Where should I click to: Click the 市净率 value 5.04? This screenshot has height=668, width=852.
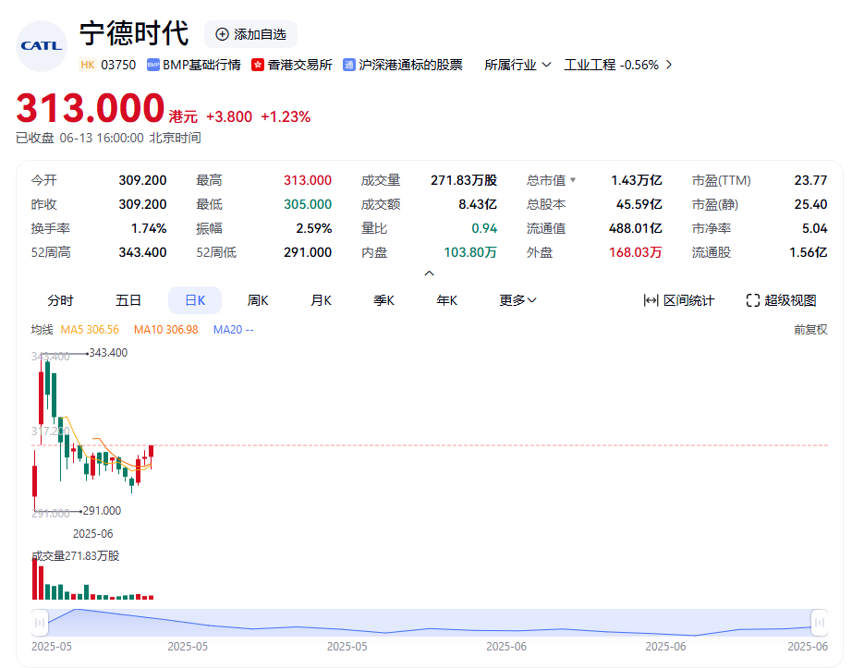pyautogui.click(x=814, y=228)
